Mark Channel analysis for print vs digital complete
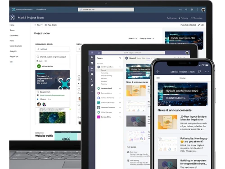The height and width of the screenshot is (169, 225). pos(38,57)
